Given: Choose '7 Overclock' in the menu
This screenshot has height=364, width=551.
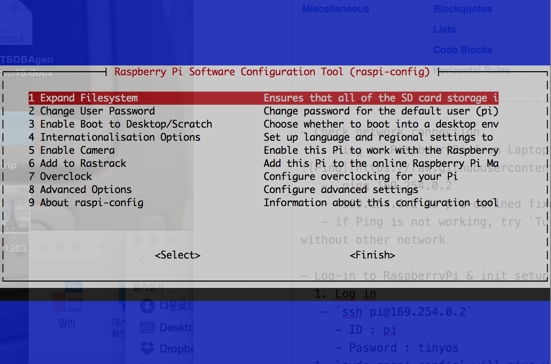Looking at the screenshot, I should click(x=60, y=177).
